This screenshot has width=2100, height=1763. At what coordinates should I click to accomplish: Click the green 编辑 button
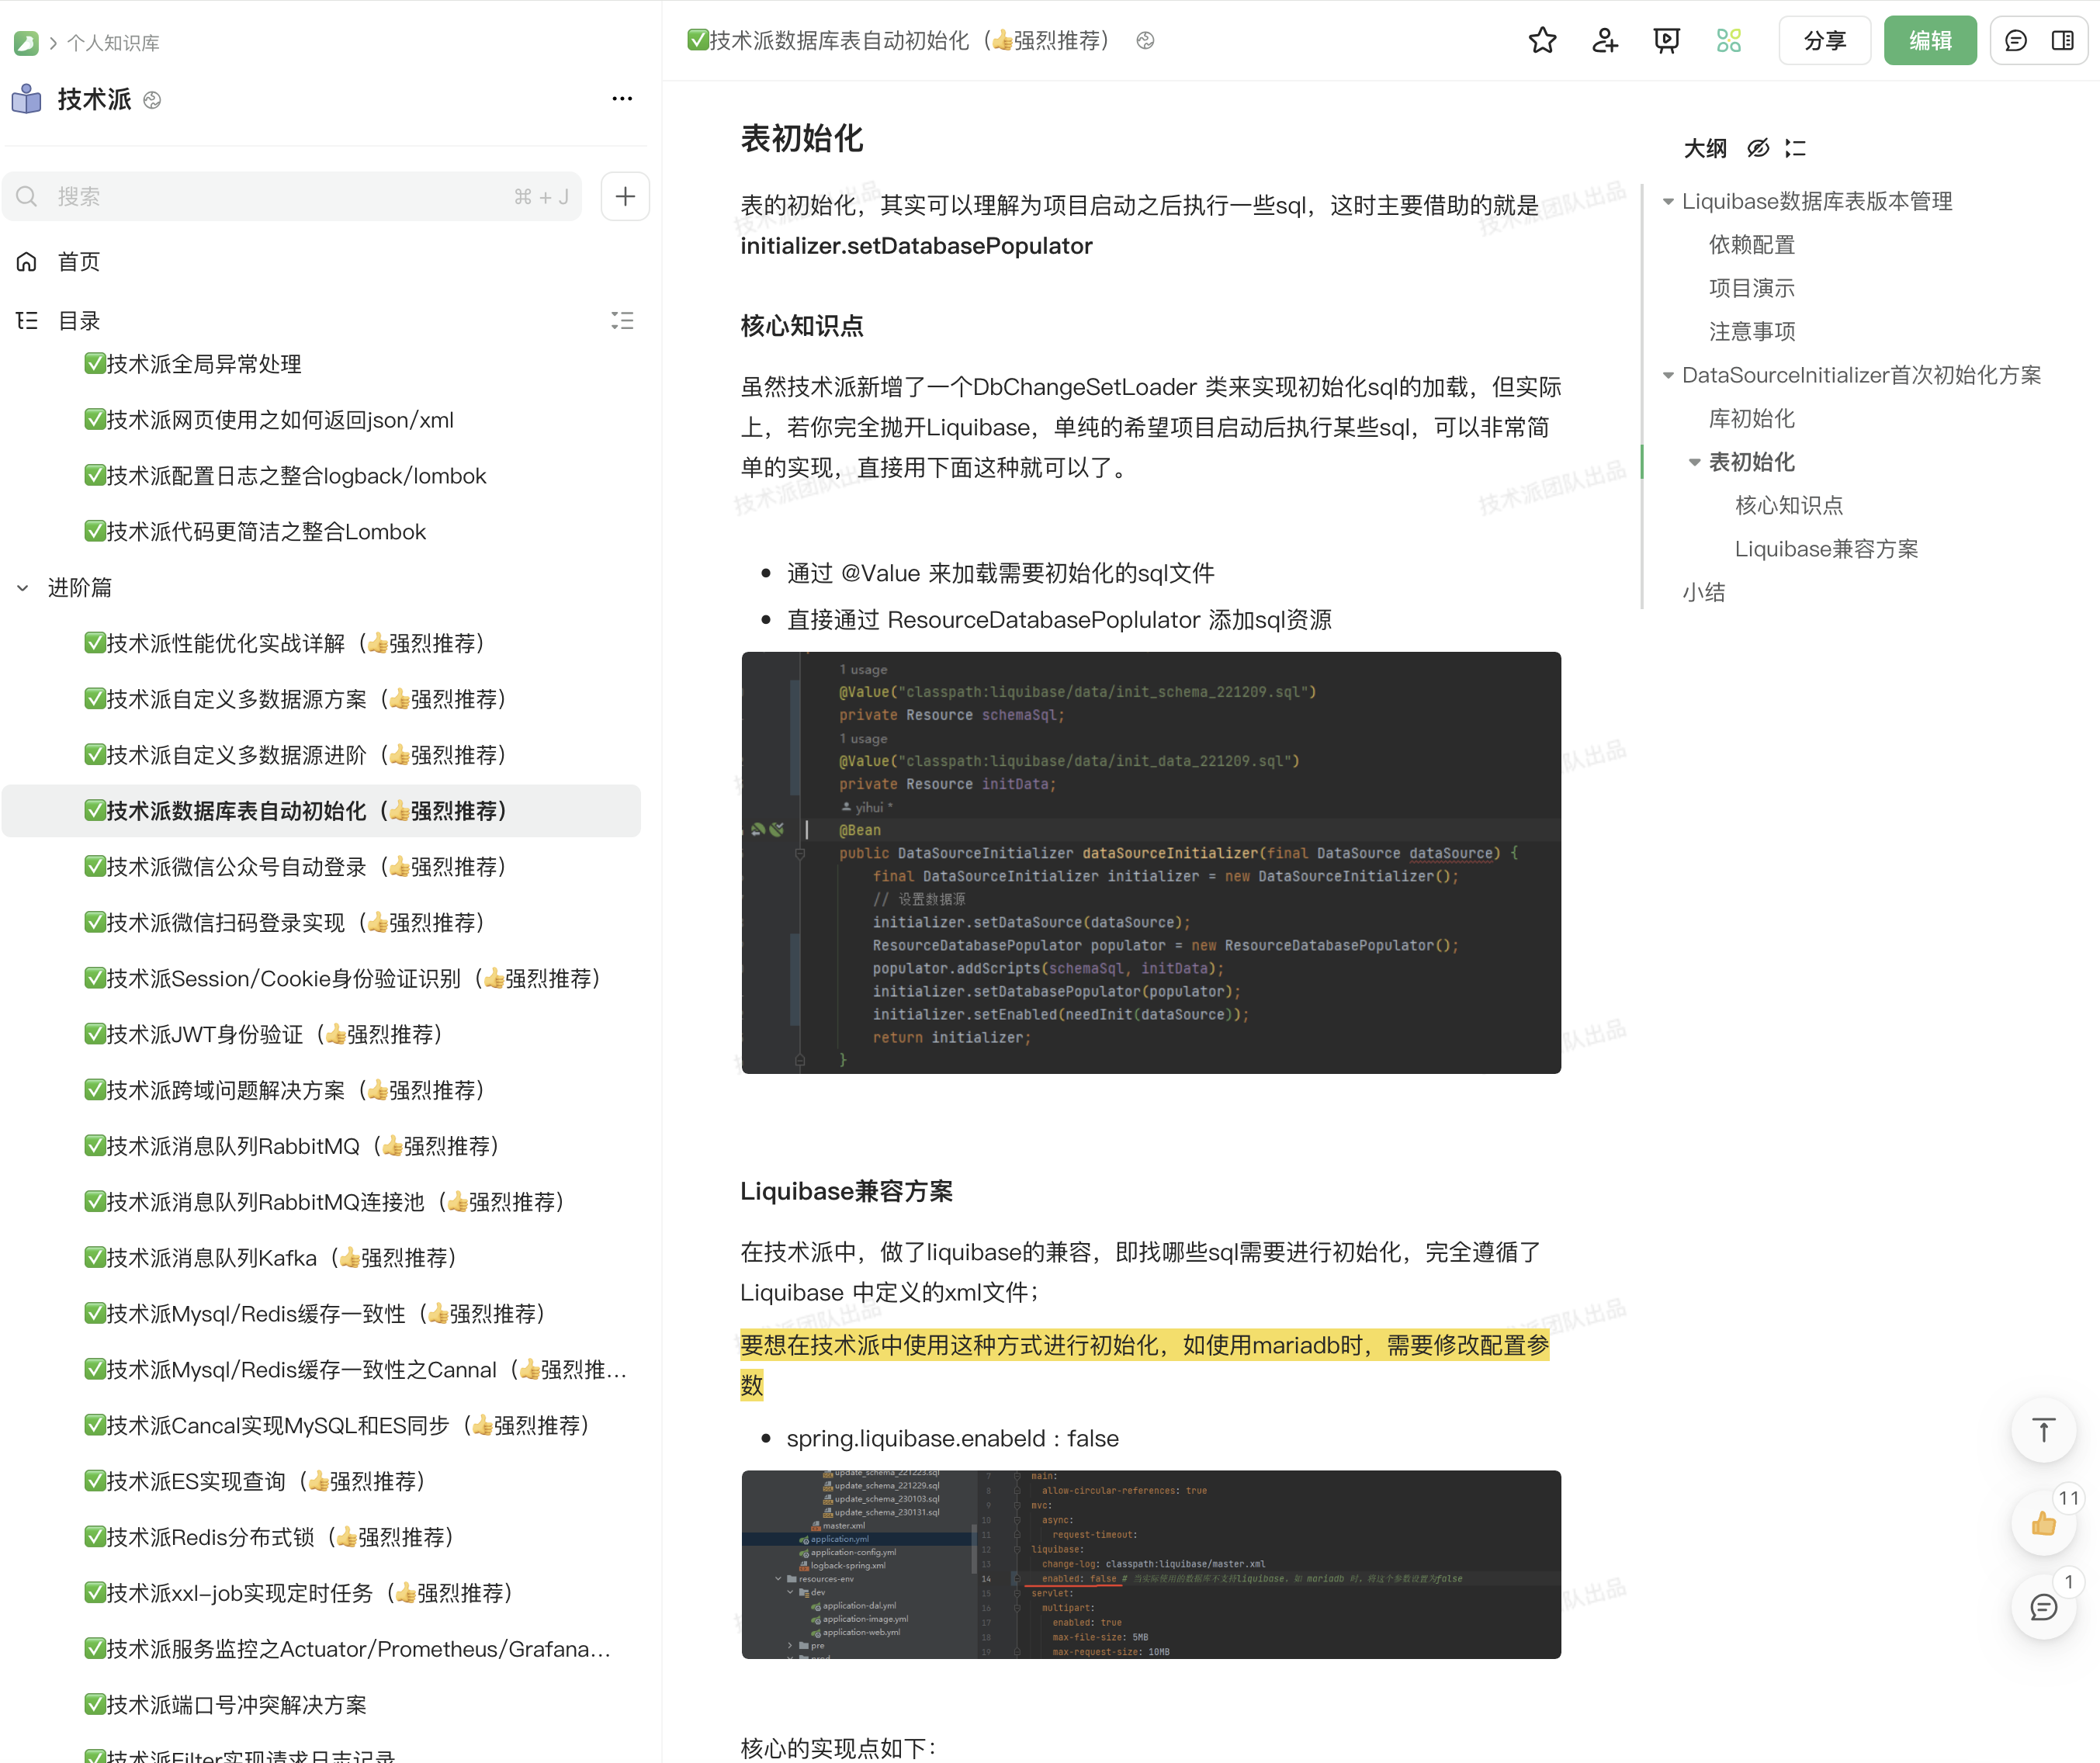click(x=1929, y=41)
